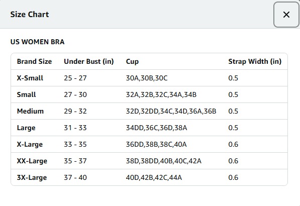Screen dimensions: 300x206
Task: Select the Small size row label
Action: pyautogui.click(x=27, y=94)
